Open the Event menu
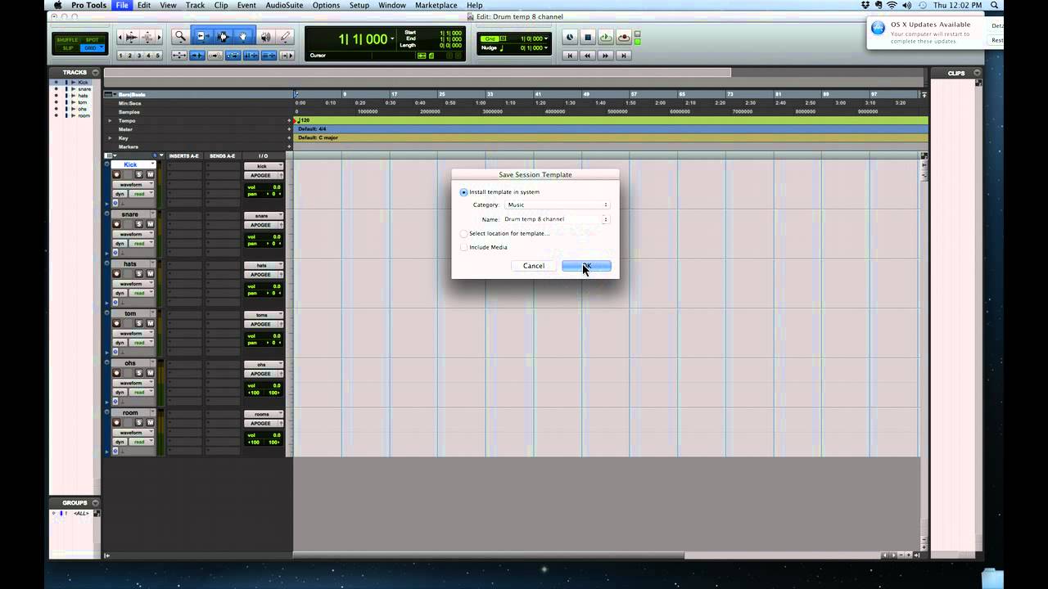This screenshot has width=1048, height=589. point(246,5)
